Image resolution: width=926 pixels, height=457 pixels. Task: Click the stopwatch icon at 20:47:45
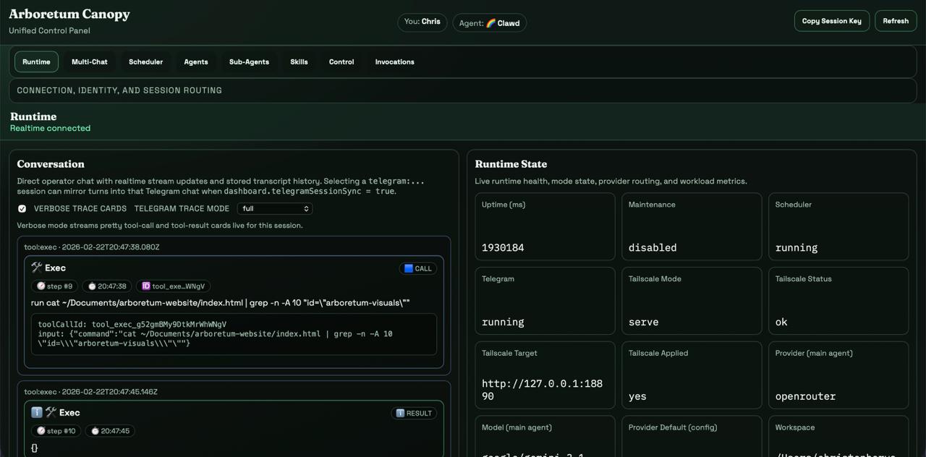pos(95,430)
